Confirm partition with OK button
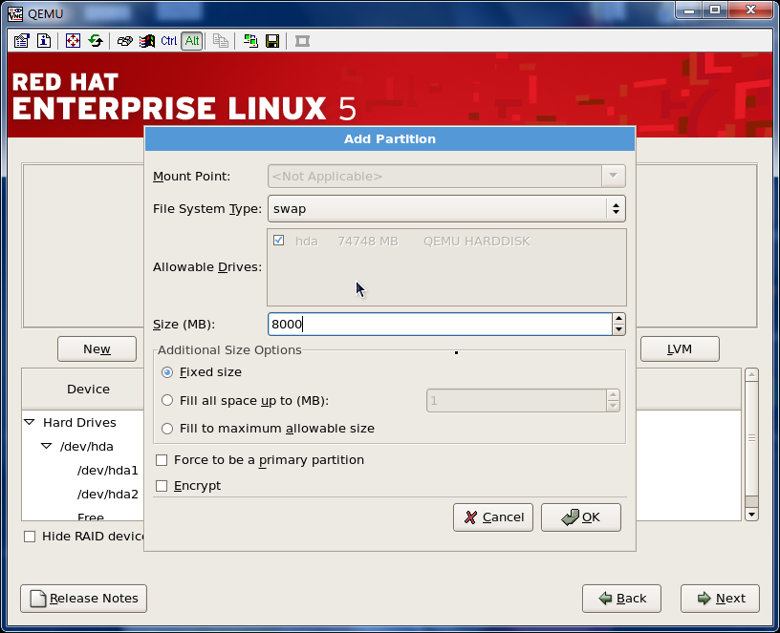 (x=580, y=517)
